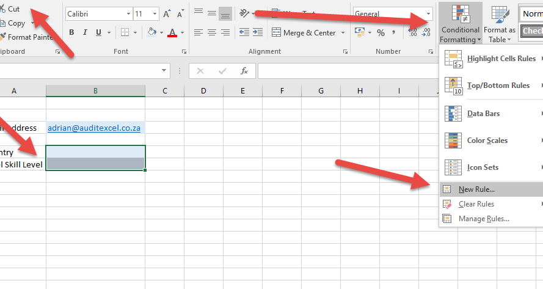Click the red font color swatch
The height and width of the screenshot is (289, 543).
pyautogui.click(x=172, y=33)
